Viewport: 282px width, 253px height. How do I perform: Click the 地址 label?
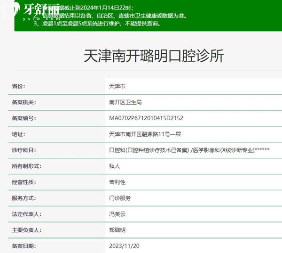pyautogui.click(x=18, y=134)
